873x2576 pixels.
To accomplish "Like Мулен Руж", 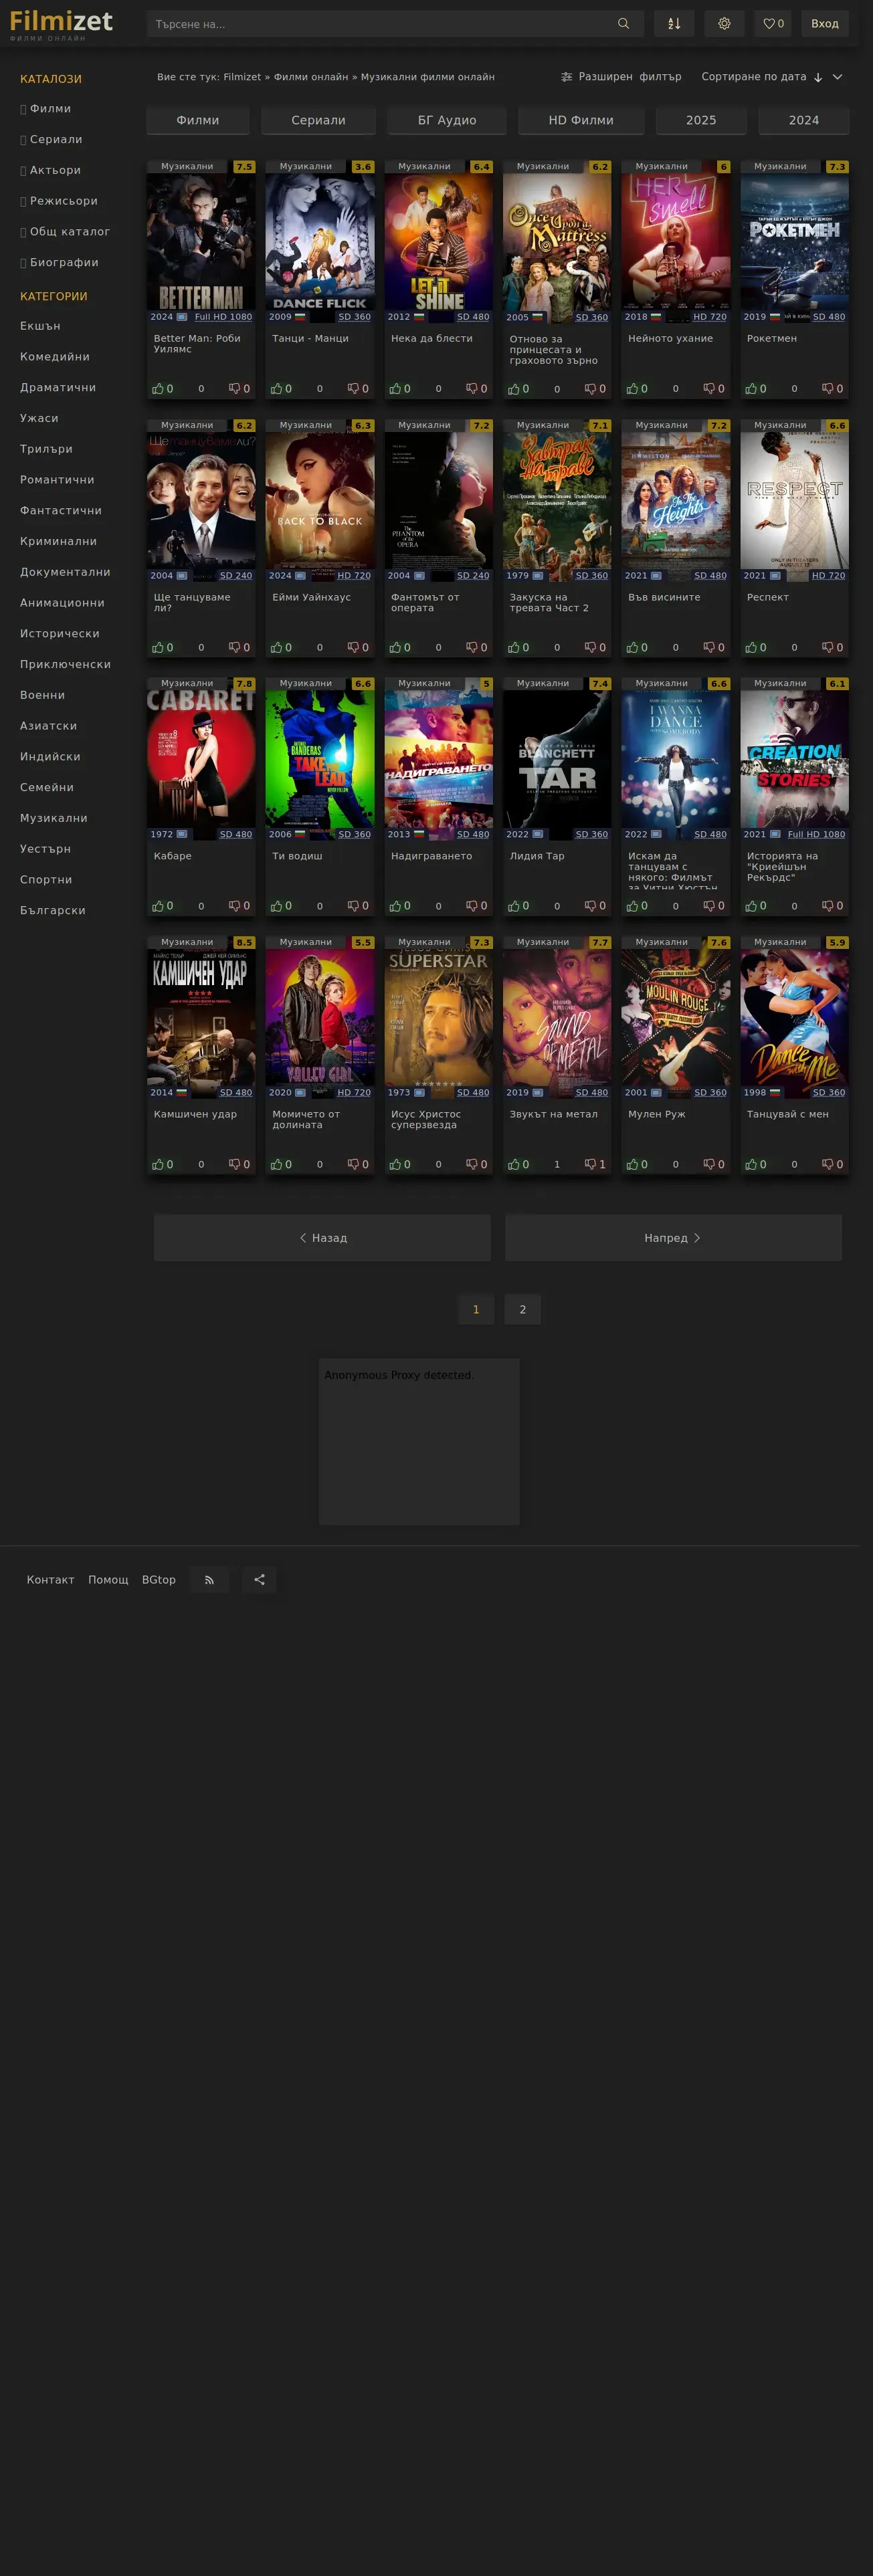I will (637, 1165).
